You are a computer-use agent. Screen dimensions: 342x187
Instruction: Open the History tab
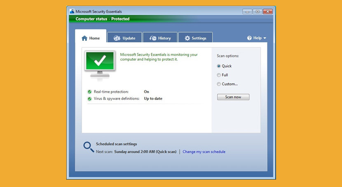coord(160,37)
